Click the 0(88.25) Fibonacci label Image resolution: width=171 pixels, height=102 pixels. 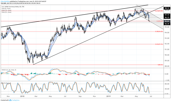click(x=160, y=65)
